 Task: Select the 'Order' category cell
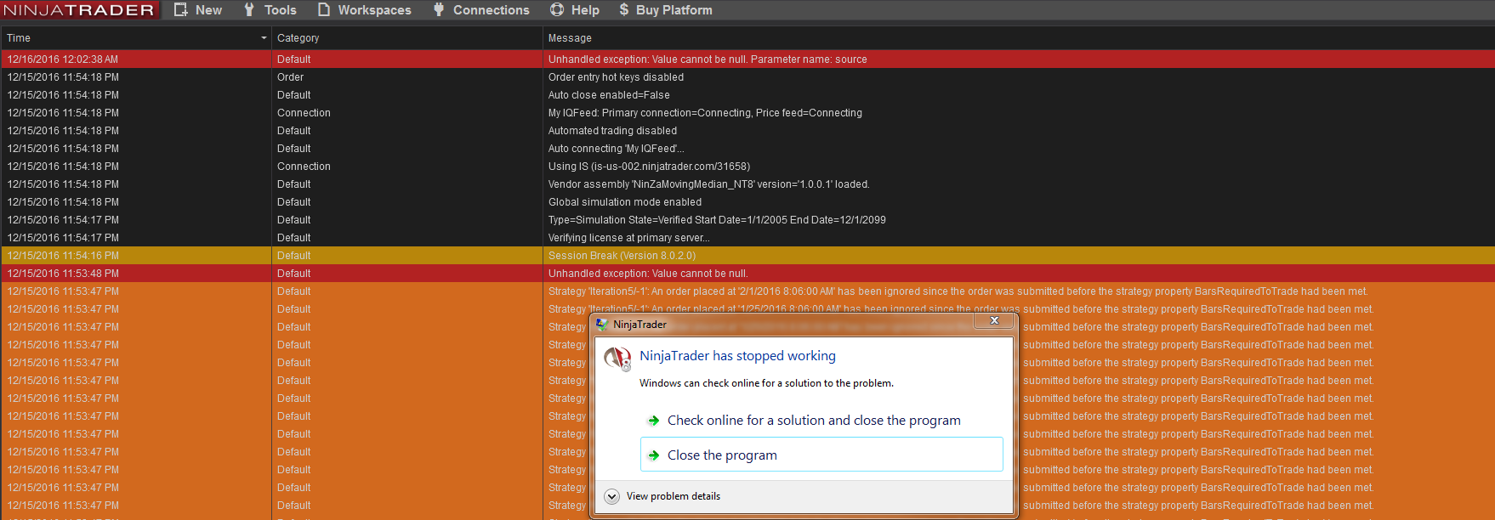pos(290,77)
